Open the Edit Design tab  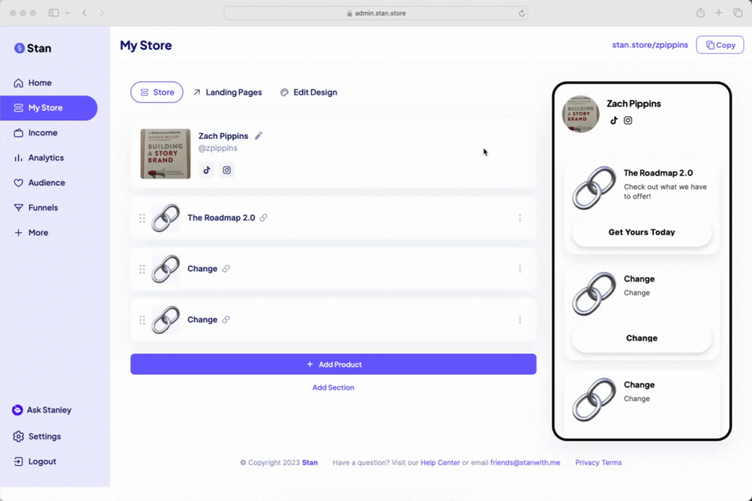(310, 92)
